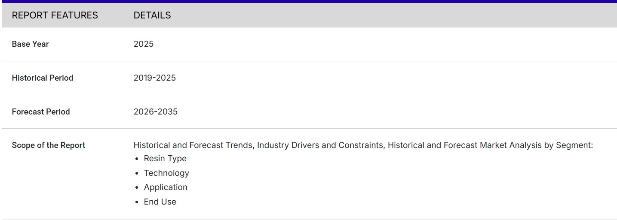This screenshot has width=617, height=220.
Task: Click the purple bar atop the table
Action: (308, 1)
